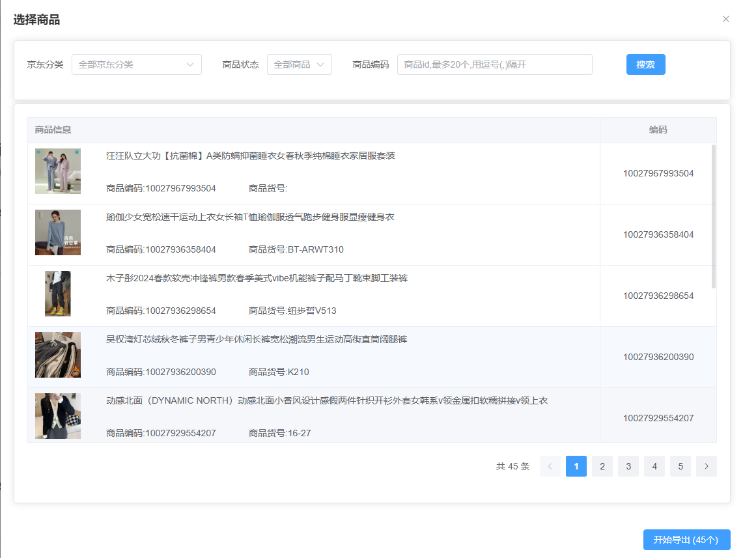Click the 商品编码 input field
The image size is (743, 558).
coord(494,64)
